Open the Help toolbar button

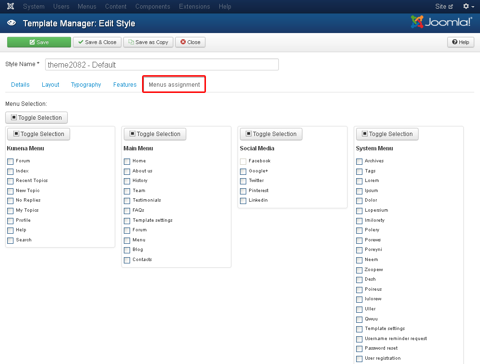pos(461,42)
